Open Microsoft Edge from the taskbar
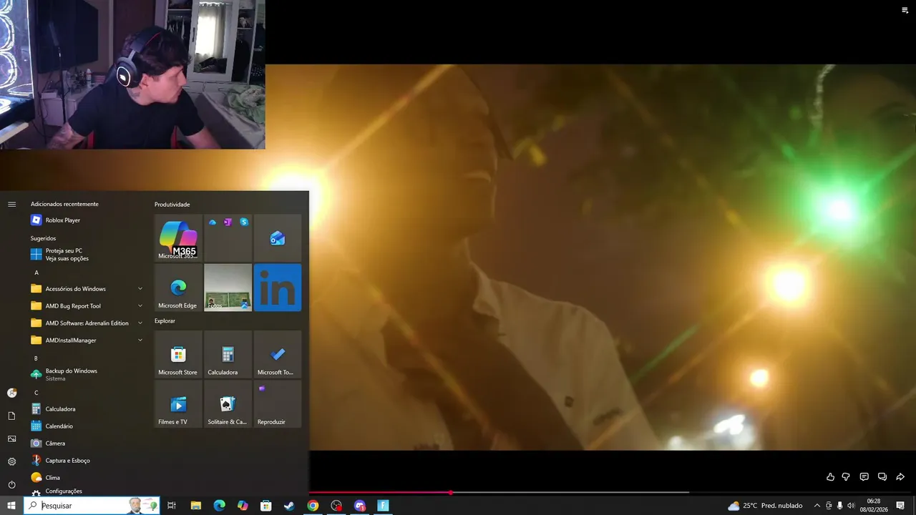 (x=219, y=506)
